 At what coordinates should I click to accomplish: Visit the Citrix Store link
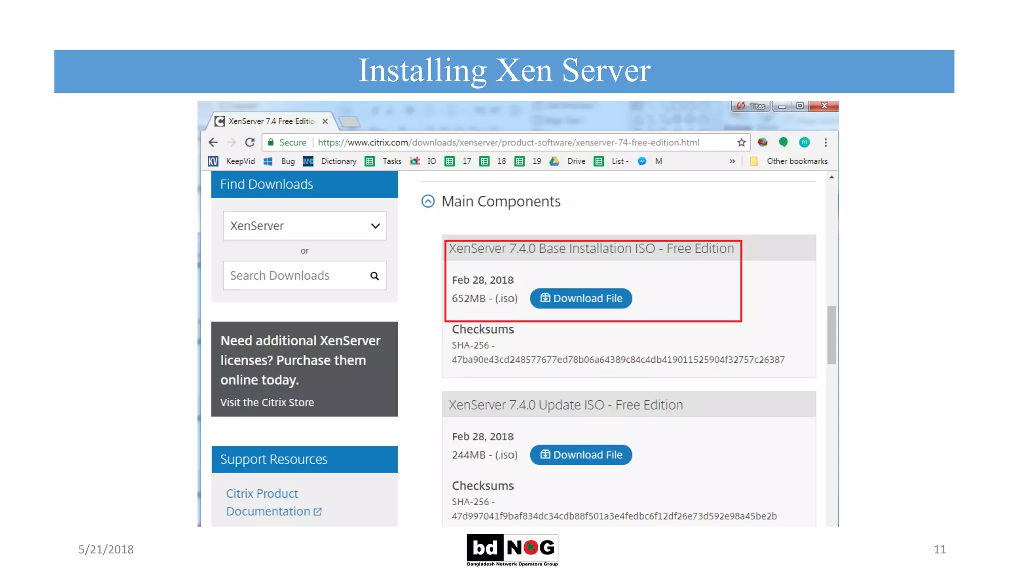coord(267,402)
